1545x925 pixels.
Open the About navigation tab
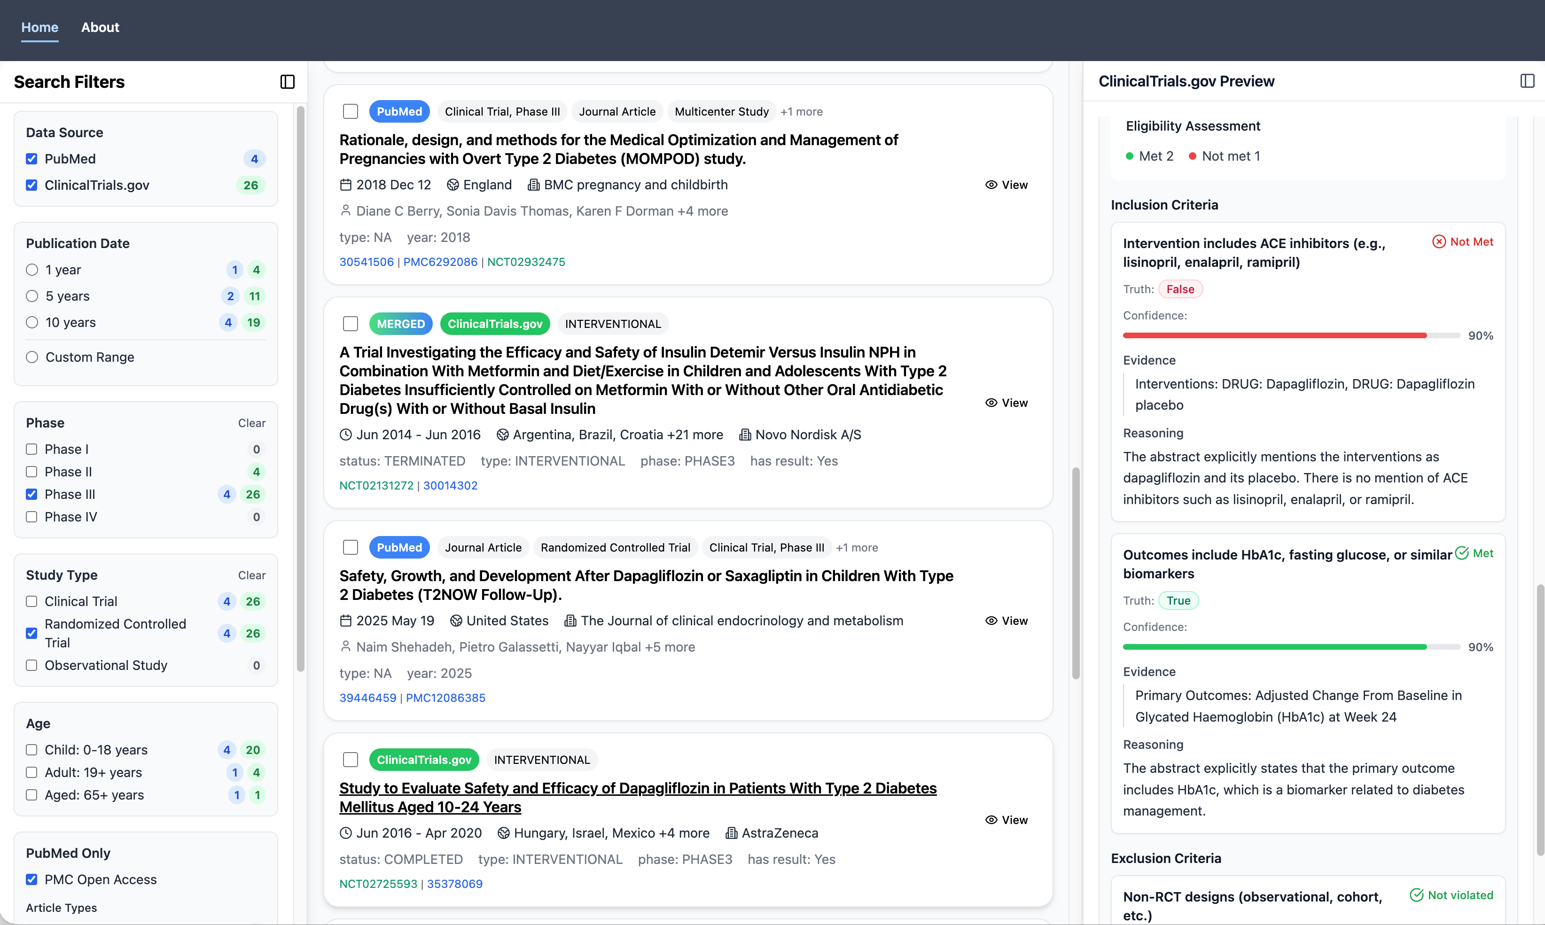tap(100, 27)
